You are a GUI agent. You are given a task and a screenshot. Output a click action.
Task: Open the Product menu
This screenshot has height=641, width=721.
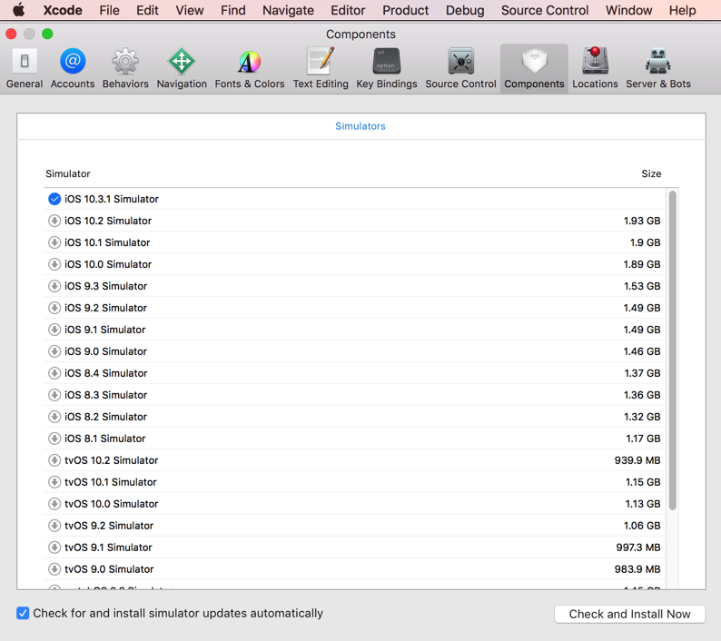(406, 10)
